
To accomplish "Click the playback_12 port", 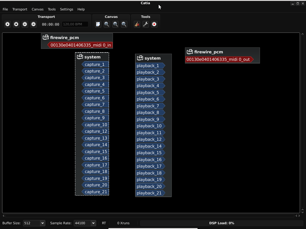I will coord(149,139).
